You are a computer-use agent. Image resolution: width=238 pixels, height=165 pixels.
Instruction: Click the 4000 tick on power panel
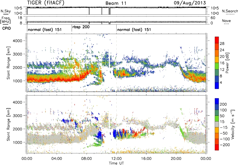click(17, 41)
